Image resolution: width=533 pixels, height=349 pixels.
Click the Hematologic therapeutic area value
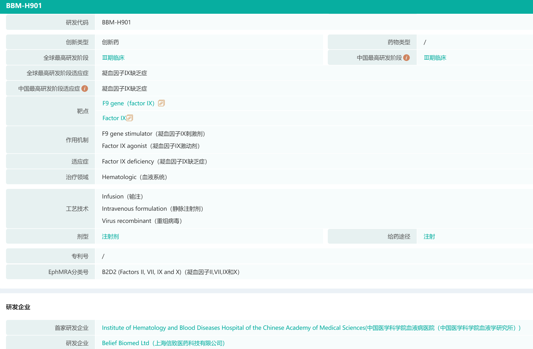tap(134, 177)
